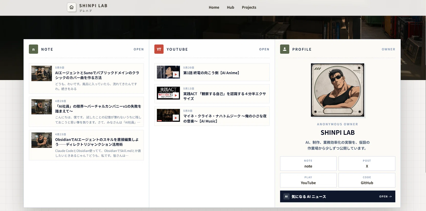Click the 5月13日 video date

tap(189, 88)
